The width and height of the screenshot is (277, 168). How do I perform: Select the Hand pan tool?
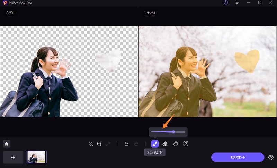click(175, 144)
